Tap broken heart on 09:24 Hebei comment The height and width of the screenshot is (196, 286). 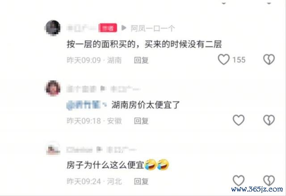[x=269, y=180]
